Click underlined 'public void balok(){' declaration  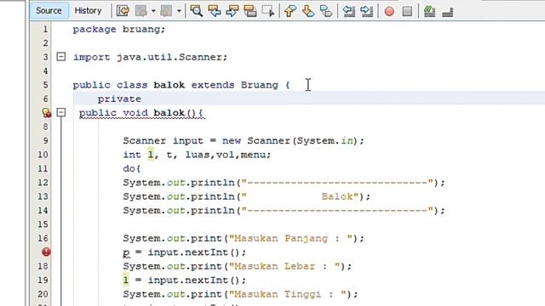pos(141,113)
